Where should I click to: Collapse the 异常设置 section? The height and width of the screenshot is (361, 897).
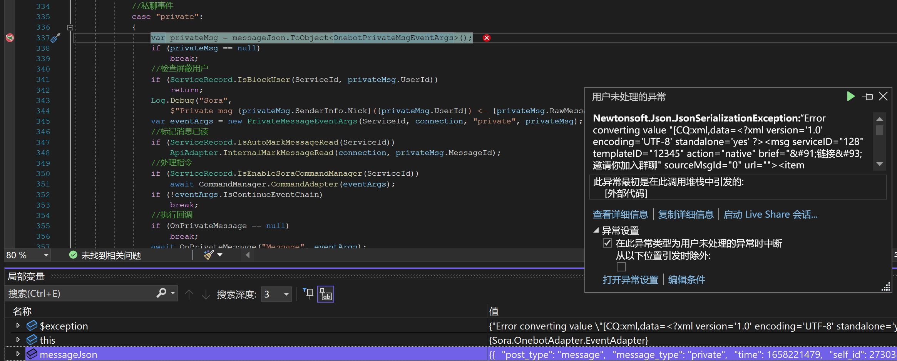(x=596, y=231)
